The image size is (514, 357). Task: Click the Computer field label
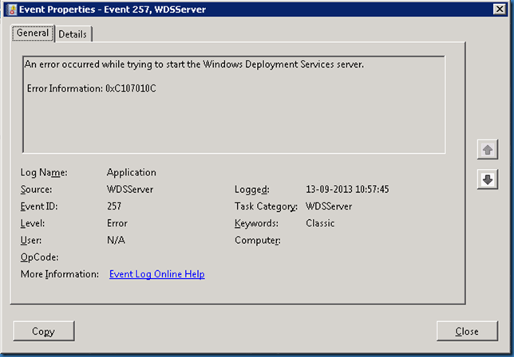tap(257, 240)
